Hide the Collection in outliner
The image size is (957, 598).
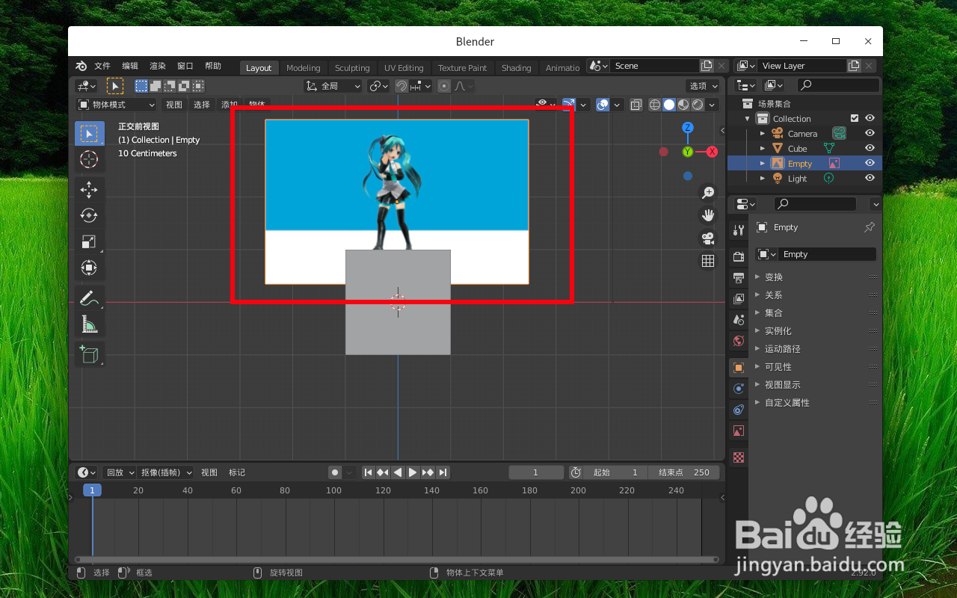[870, 118]
